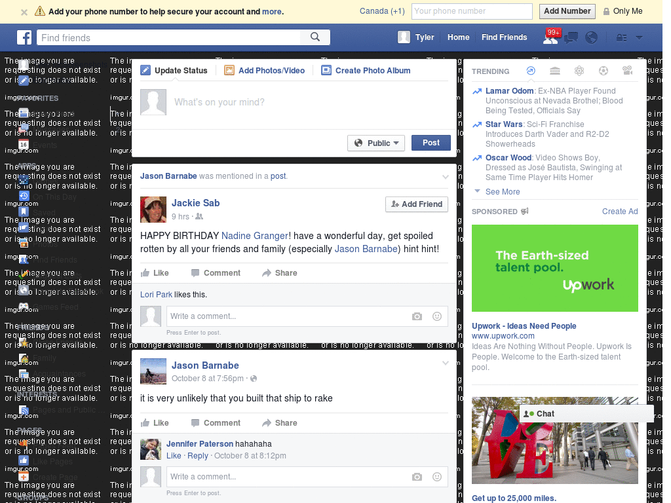The height and width of the screenshot is (503, 671).
Task: Open friend requests icon with 99+ badge
Action: 551,37
